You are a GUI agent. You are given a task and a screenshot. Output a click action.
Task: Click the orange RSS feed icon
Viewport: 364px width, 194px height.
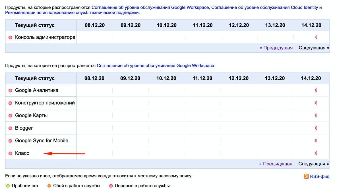click(x=306, y=176)
